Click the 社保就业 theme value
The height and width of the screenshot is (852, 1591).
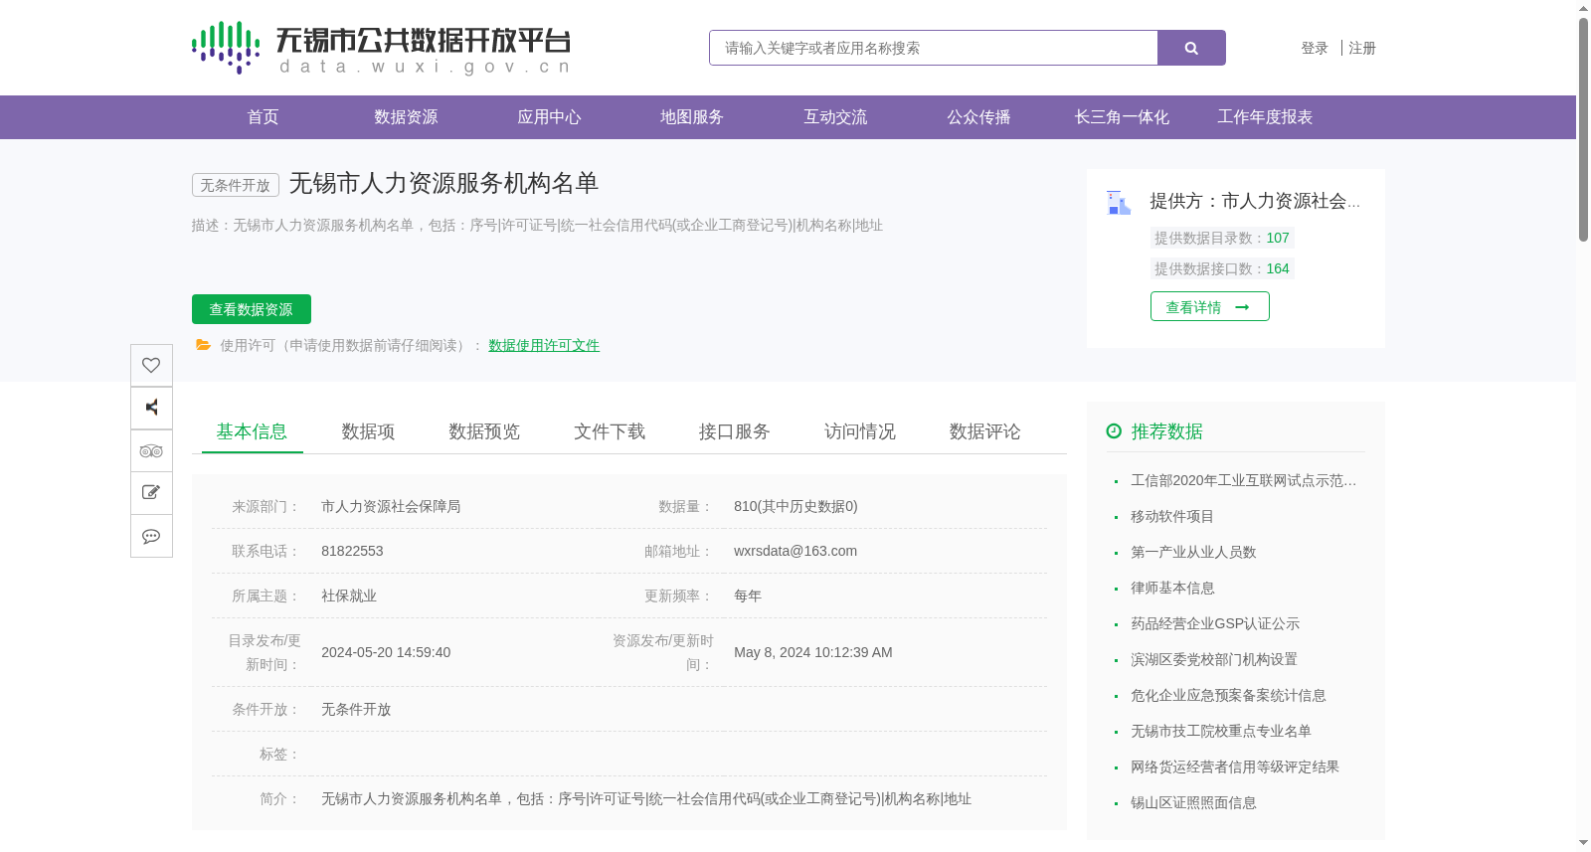click(349, 596)
